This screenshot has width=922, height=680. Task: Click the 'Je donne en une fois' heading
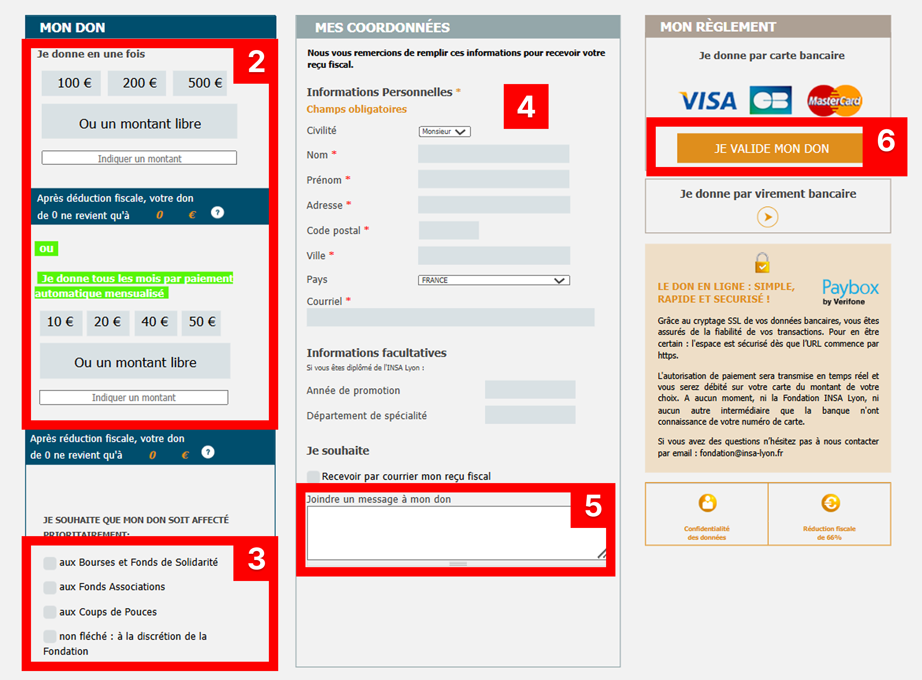(x=91, y=54)
